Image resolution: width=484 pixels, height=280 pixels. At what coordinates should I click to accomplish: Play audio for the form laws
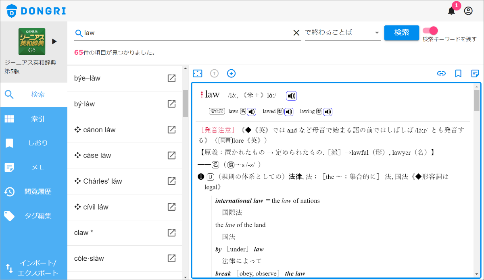251,112
